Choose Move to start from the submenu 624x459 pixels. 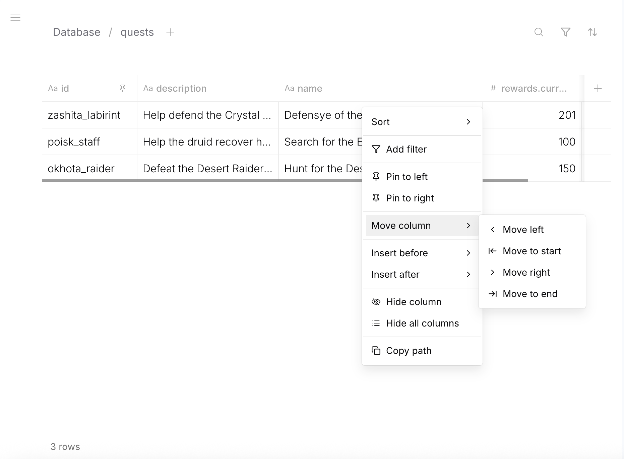[x=532, y=251]
